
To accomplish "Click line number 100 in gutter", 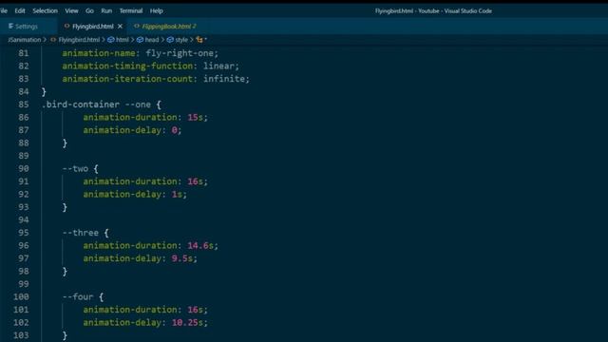I will pos(21,296).
